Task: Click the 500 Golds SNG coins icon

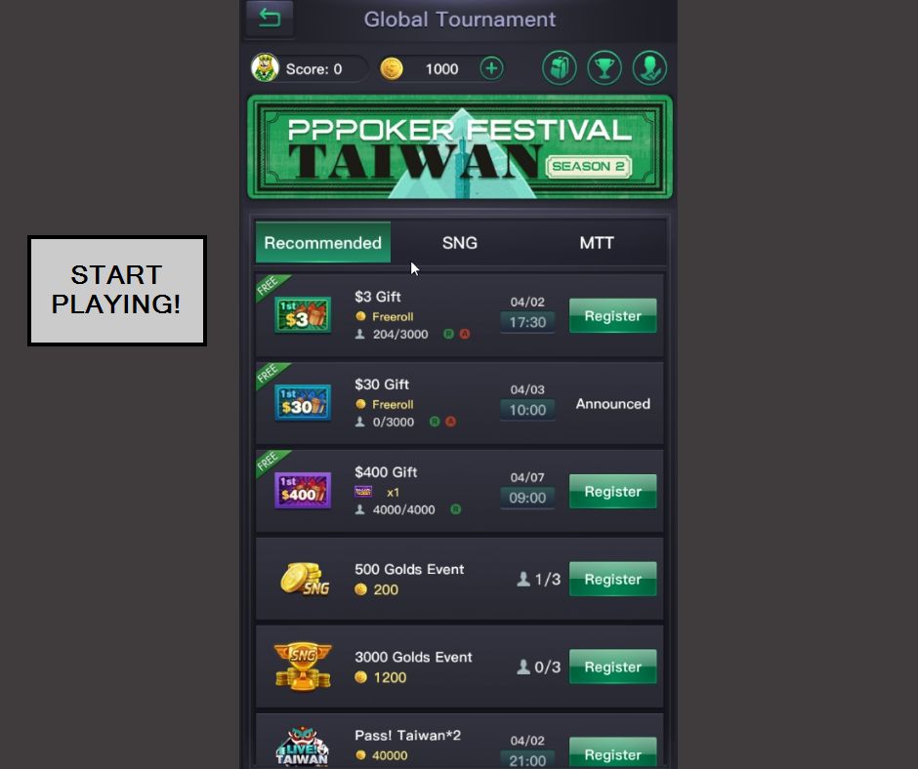Action: pos(305,579)
